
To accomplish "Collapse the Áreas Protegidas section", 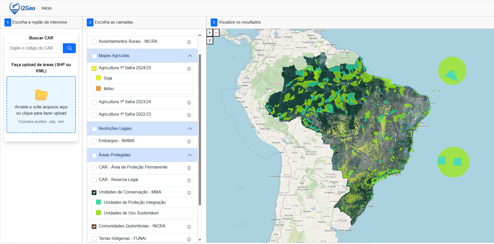I will (190, 155).
